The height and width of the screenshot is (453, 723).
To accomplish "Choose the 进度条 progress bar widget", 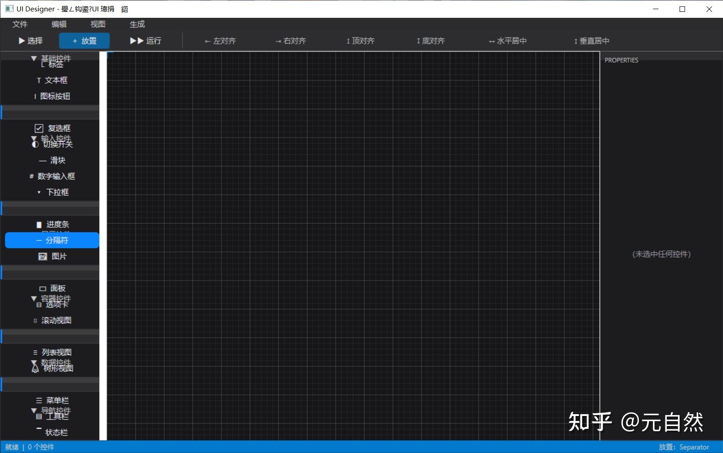I will 52,224.
